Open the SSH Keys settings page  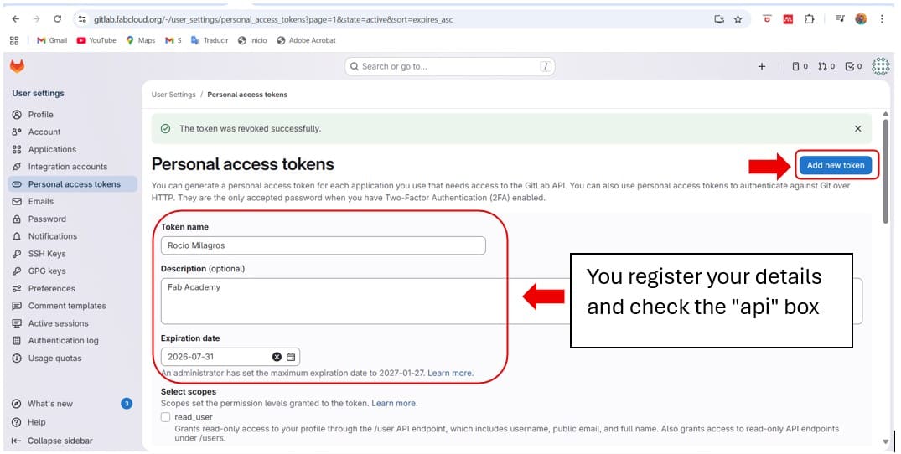(46, 254)
